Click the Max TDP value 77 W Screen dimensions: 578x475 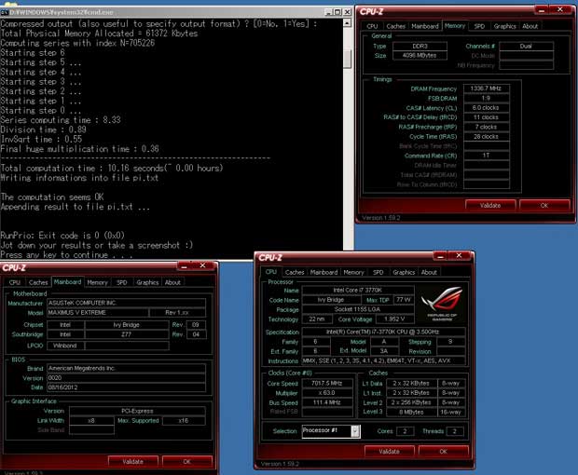click(x=404, y=300)
